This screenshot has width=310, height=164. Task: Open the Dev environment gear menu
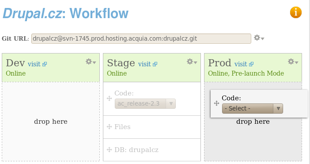91,62
